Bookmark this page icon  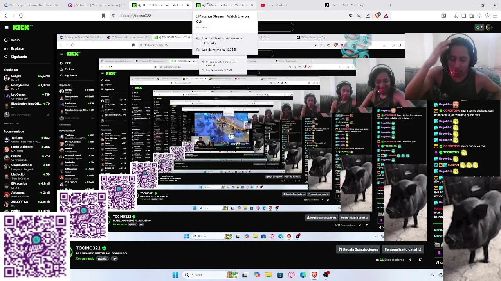pos(103,16)
